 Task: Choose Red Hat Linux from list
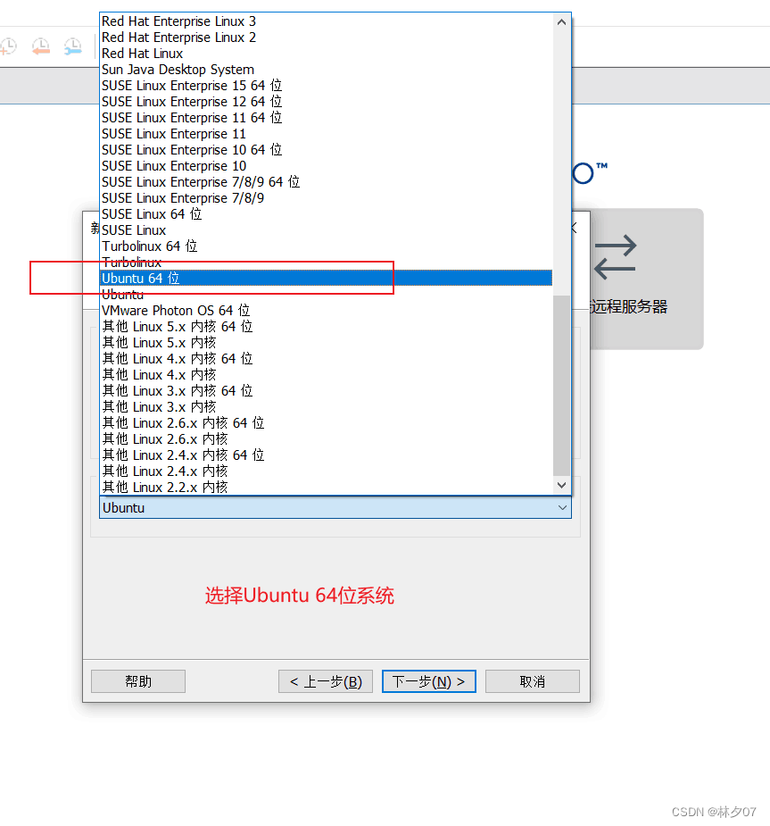(x=326, y=54)
